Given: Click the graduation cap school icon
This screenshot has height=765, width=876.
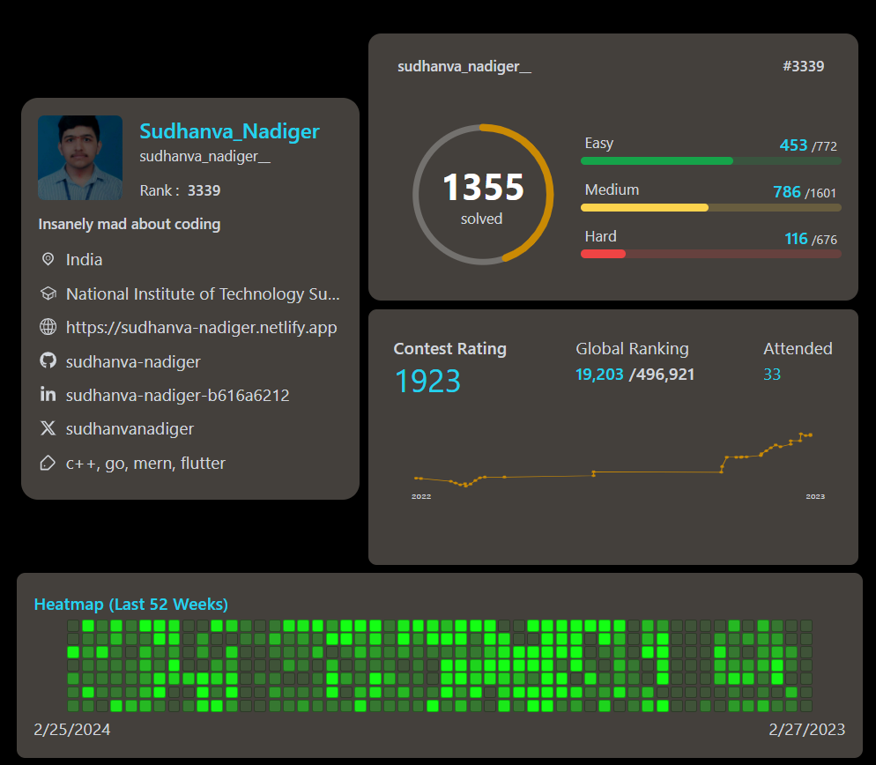Looking at the screenshot, I should coord(48,293).
